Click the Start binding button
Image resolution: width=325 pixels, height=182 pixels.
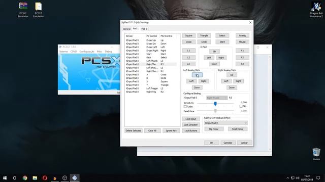pos(222,42)
